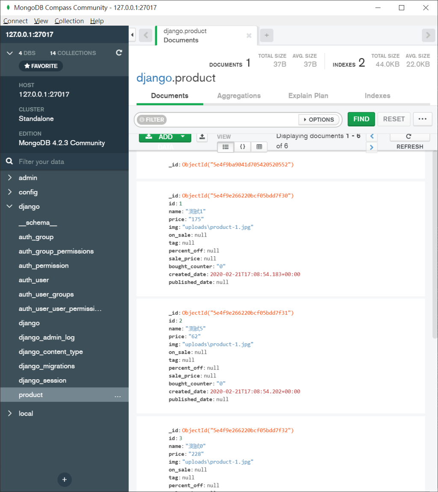This screenshot has width=438, height=492.
Task: Switch to the Explain Plan tab
Action: [308, 96]
